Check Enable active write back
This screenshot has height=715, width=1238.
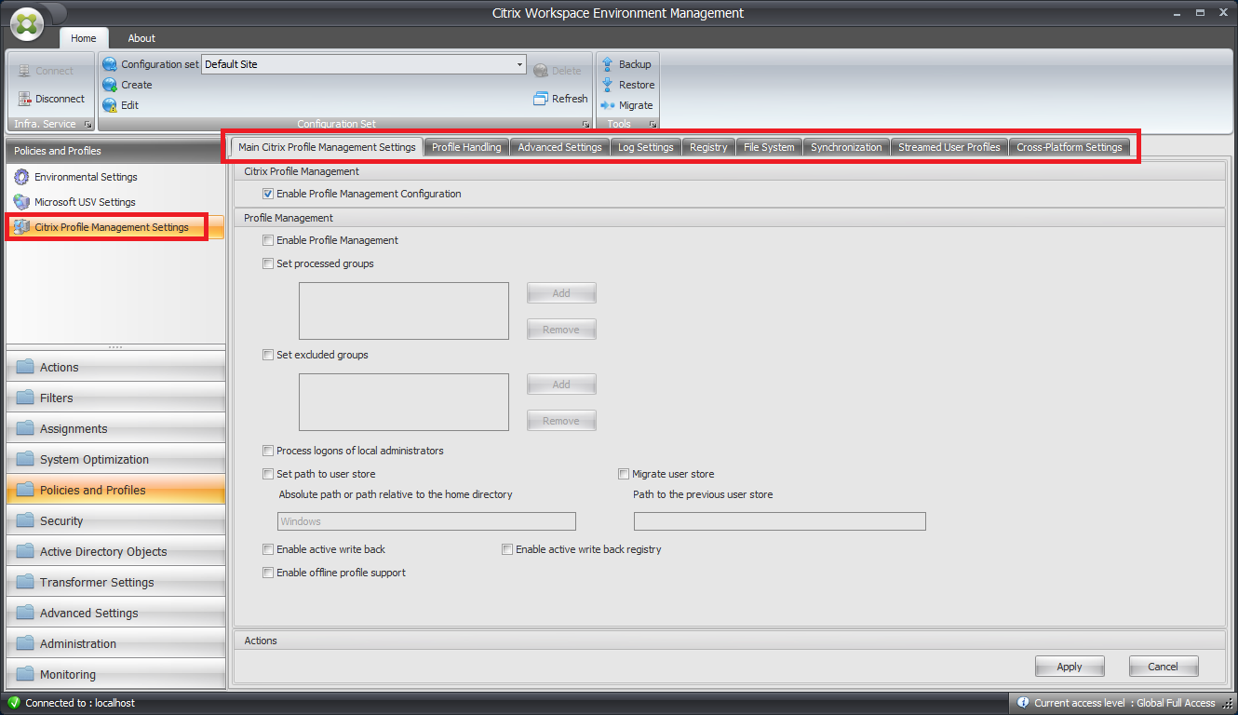click(268, 549)
